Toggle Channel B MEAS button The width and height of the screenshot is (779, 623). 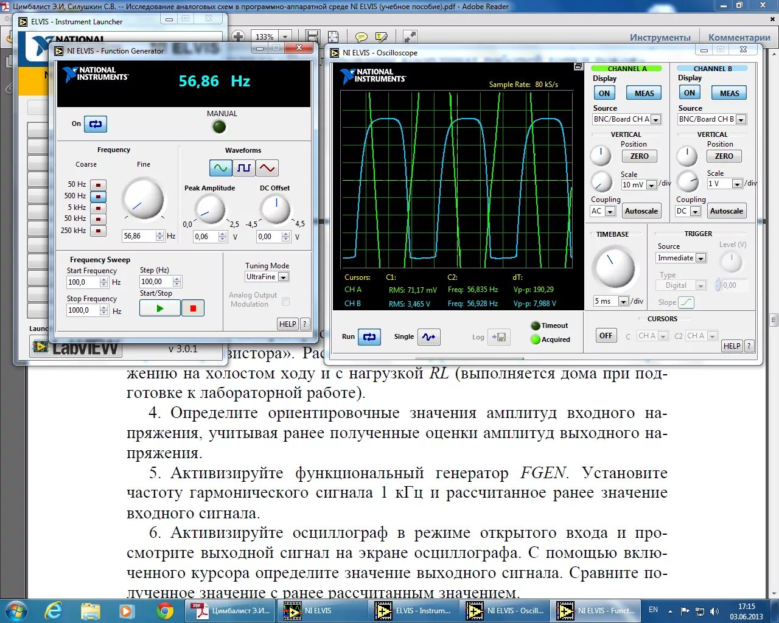pyautogui.click(x=730, y=93)
